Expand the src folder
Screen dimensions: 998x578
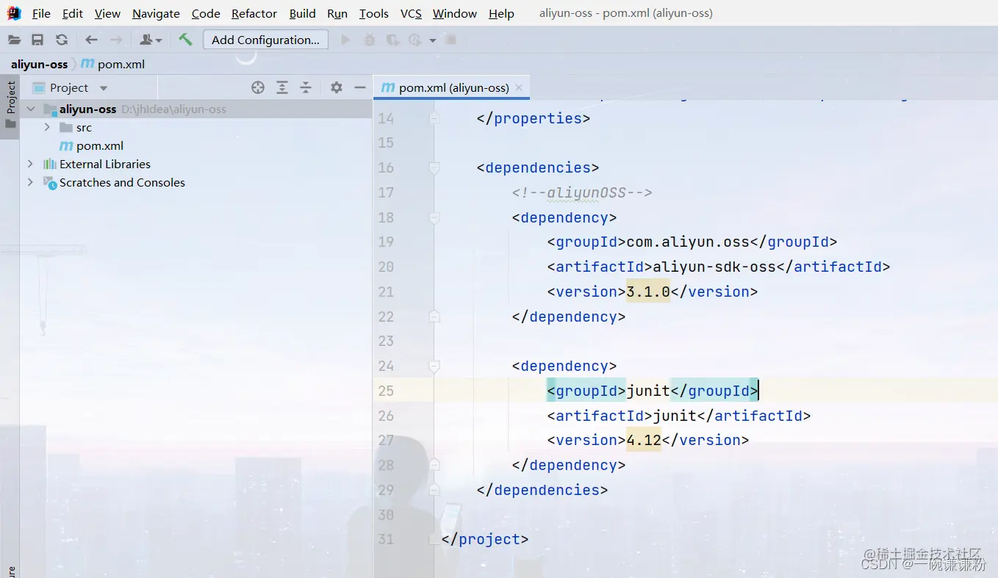tap(47, 127)
